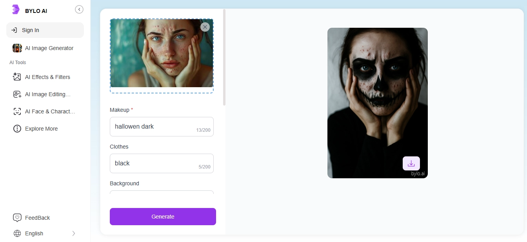This screenshot has height=242, width=527.
Task: Click the Generate button
Action: point(163,217)
